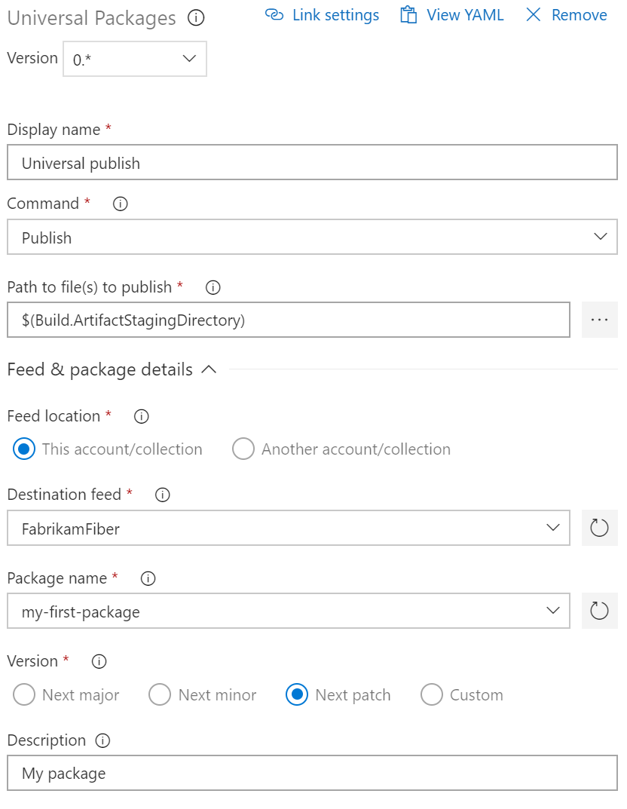Refresh the Package name list
This screenshot has height=809, width=627.
[599, 611]
